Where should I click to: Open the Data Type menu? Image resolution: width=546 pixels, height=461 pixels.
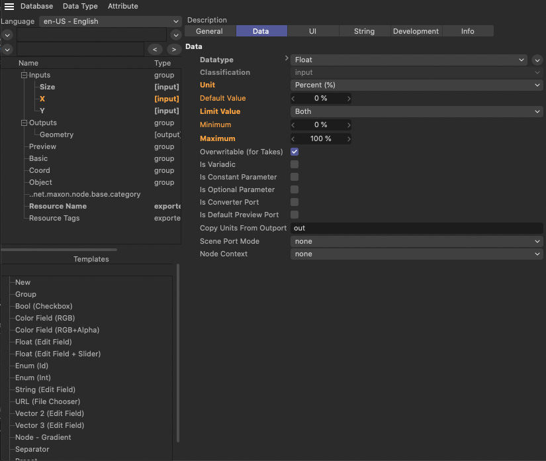80,6
